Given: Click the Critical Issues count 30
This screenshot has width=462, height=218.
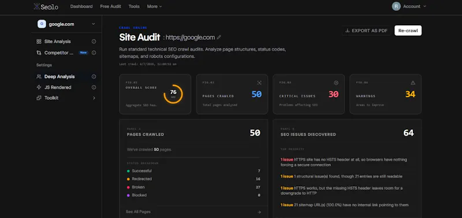Looking at the screenshot, I should pyautogui.click(x=334, y=94).
